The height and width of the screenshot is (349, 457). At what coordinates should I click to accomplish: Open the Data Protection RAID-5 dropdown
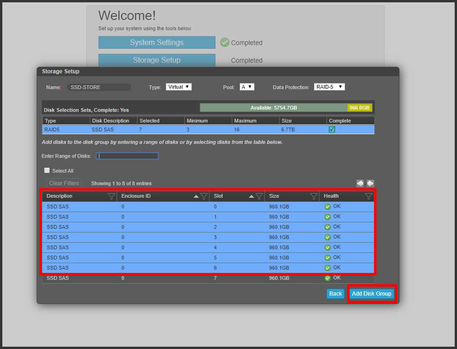(329, 87)
